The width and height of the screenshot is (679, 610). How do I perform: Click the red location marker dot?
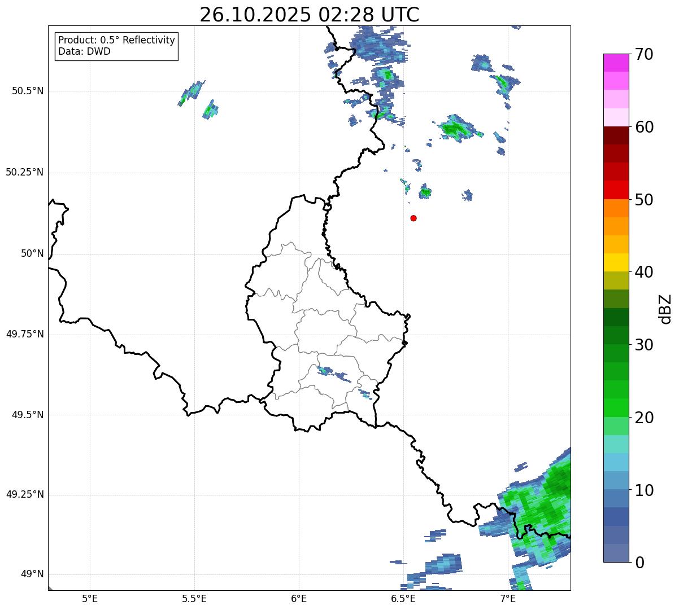pyautogui.click(x=414, y=218)
